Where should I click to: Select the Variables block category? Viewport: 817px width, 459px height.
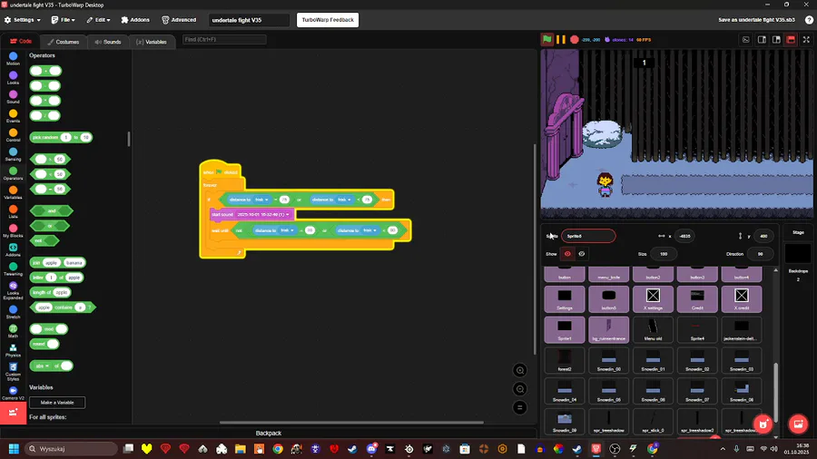(x=13, y=192)
